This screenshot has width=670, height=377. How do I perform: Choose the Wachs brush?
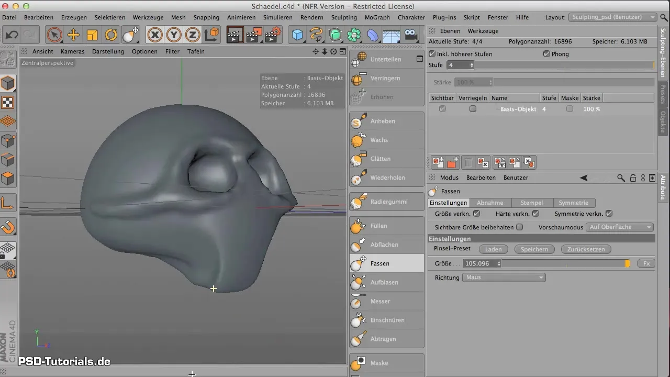tap(387, 140)
